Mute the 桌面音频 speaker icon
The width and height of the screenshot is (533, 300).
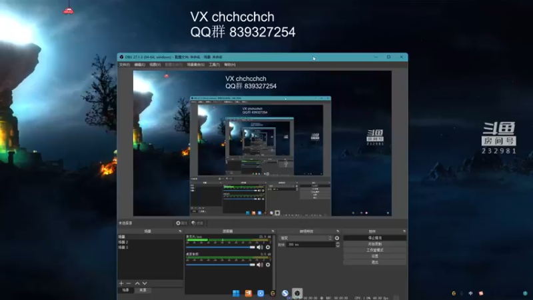pos(260,265)
